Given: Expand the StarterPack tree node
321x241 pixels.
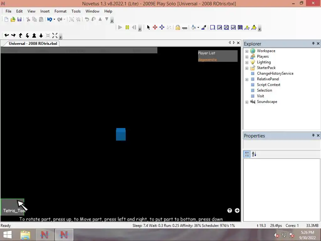Looking at the screenshot, I should point(247,68).
